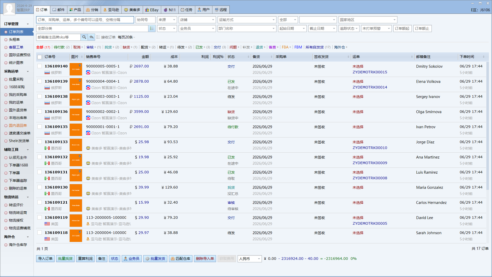This screenshot has width=492, height=277.
Task: Click the vertical scrollbar of the order list
Action: point(487,126)
